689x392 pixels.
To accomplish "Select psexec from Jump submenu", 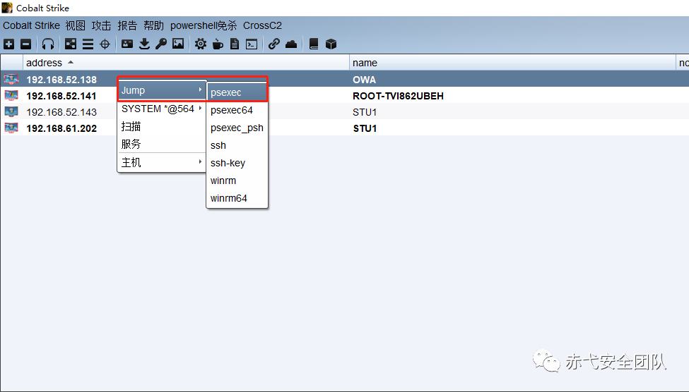I will point(237,92).
